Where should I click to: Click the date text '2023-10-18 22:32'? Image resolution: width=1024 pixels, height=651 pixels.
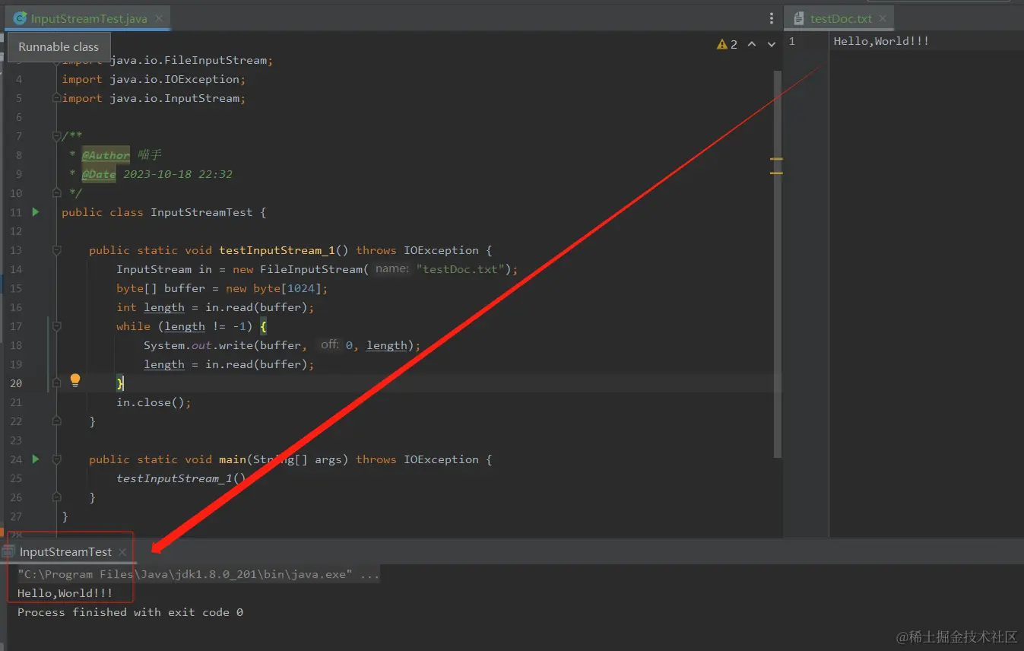point(178,174)
